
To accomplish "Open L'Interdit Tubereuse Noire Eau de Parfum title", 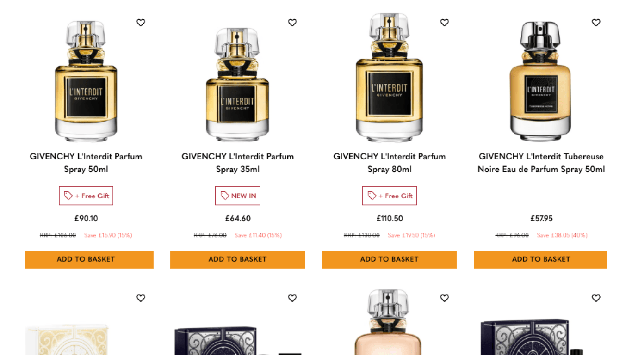I will (x=541, y=163).
